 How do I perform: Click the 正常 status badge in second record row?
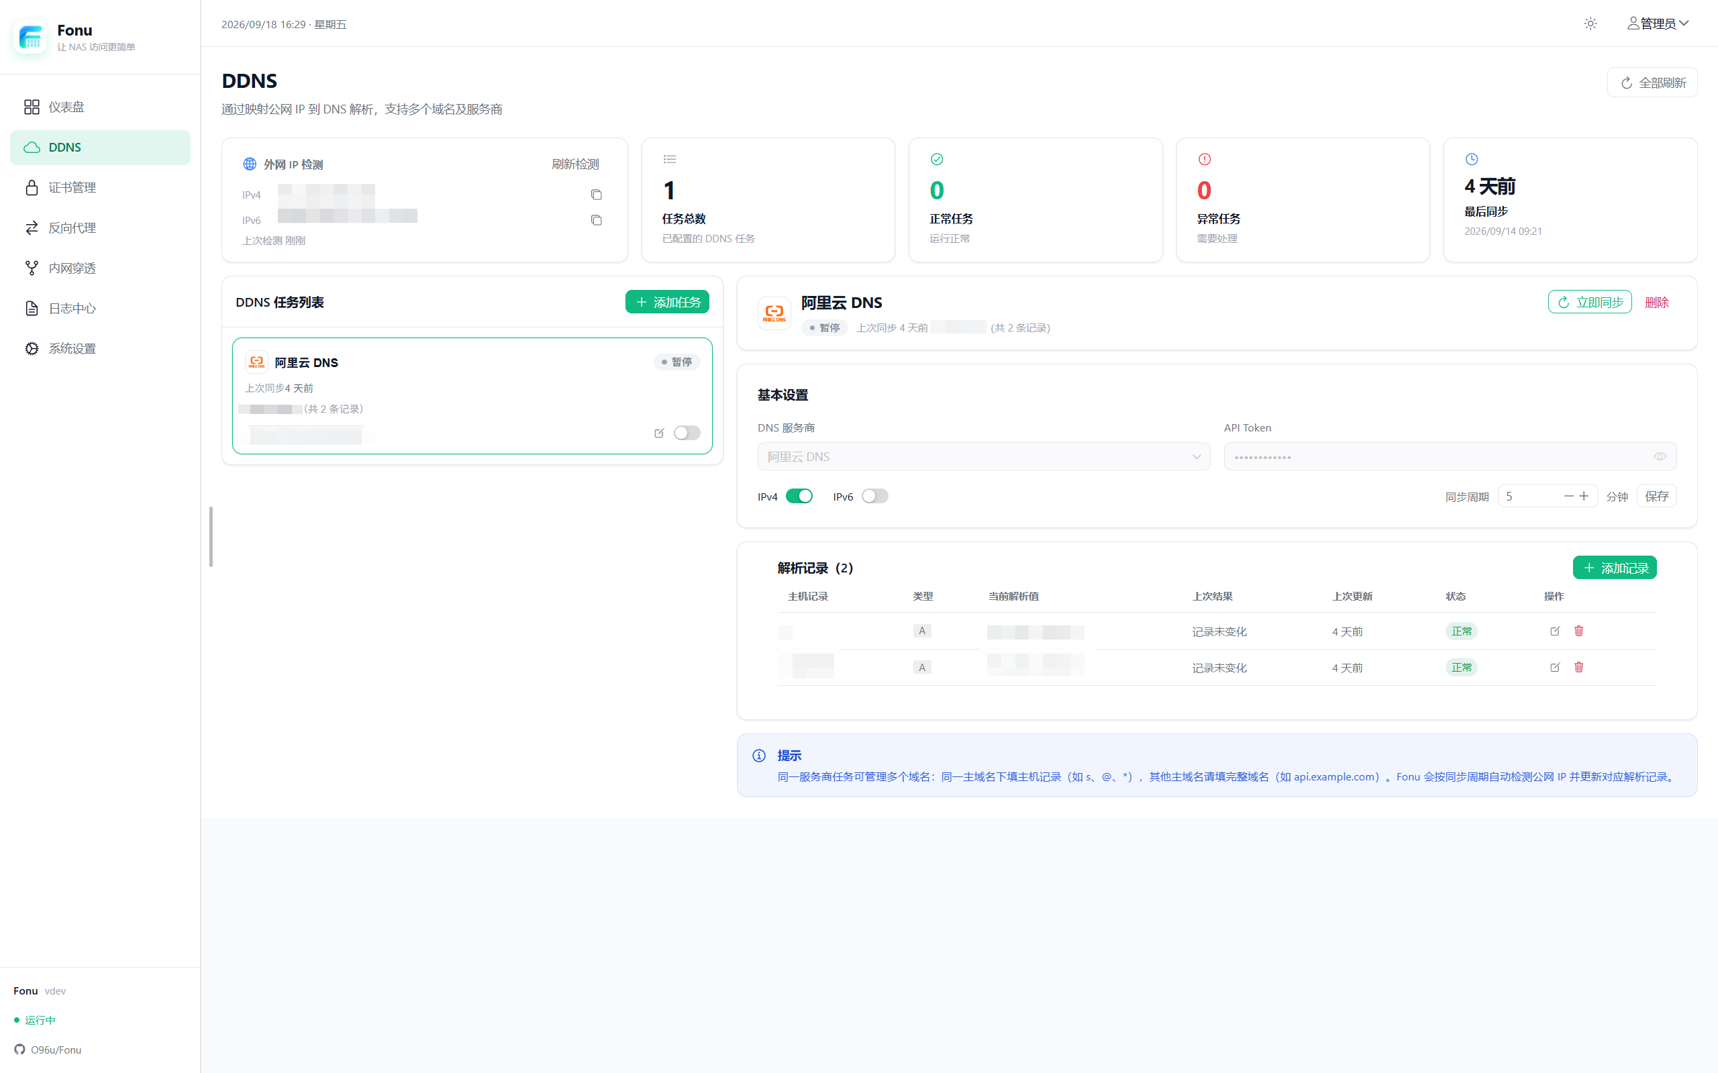coord(1461,667)
